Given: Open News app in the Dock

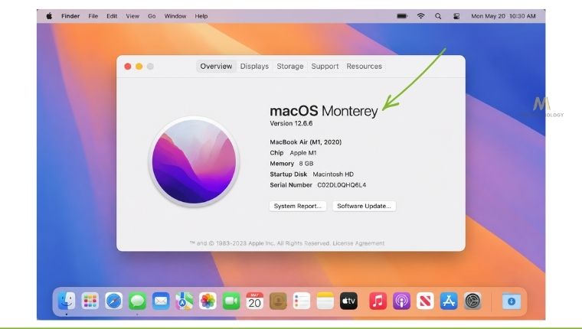Looking at the screenshot, I should pyautogui.click(x=425, y=301).
